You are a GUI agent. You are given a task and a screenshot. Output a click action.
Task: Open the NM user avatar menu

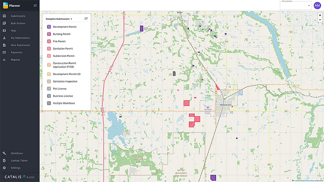click(317, 5)
